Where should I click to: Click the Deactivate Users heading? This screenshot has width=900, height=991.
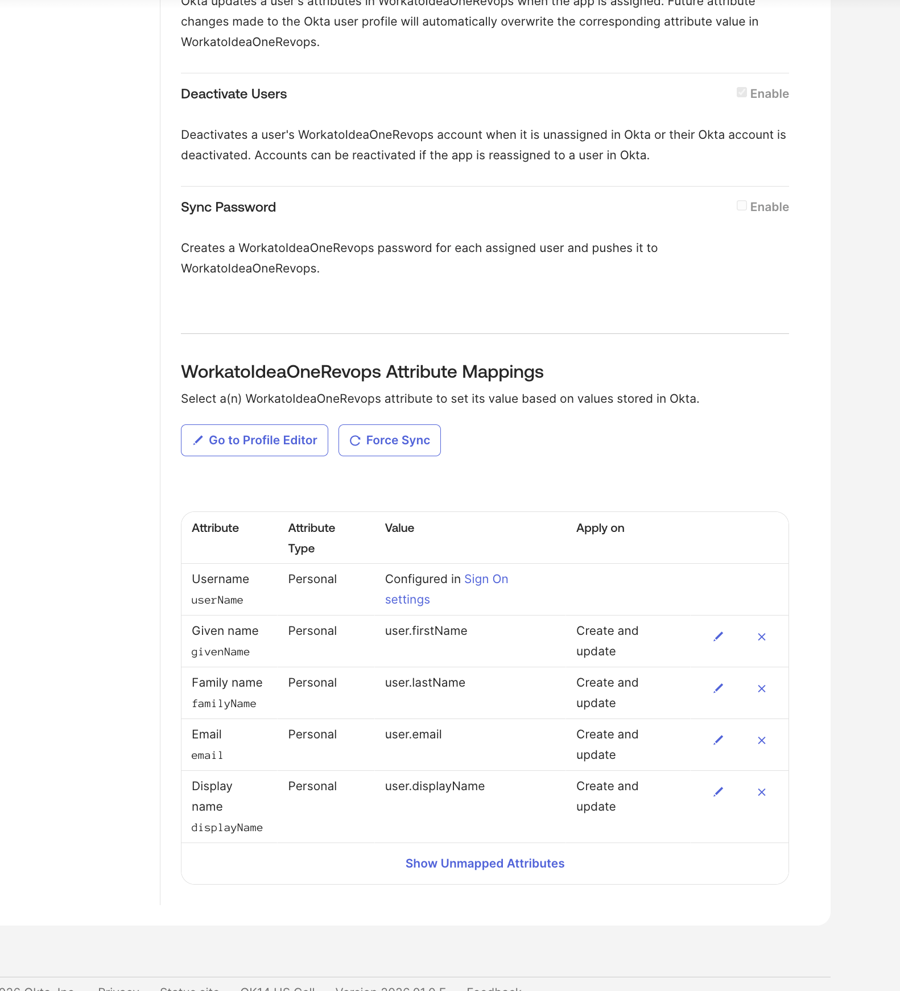tap(234, 94)
